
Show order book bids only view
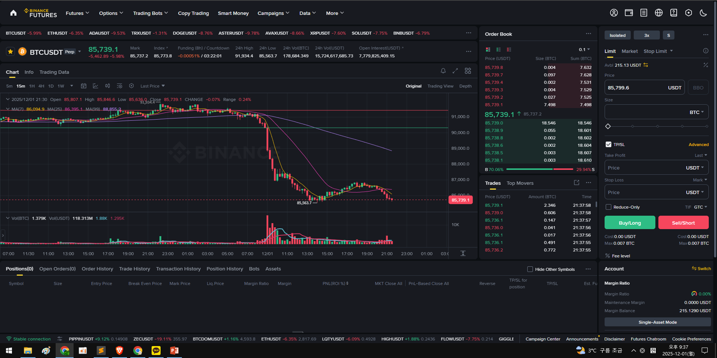coord(498,50)
